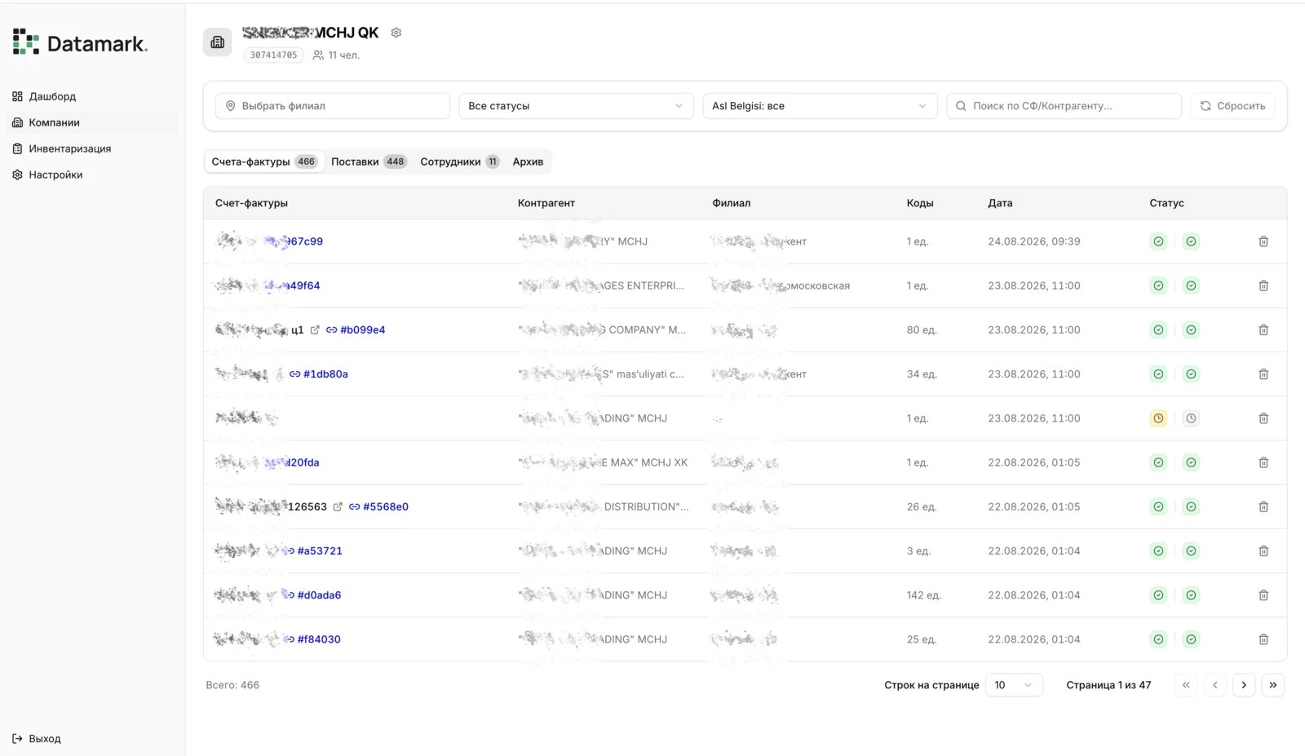
Task: Delete the invoice row ending 49f64
Action: tap(1263, 285)
